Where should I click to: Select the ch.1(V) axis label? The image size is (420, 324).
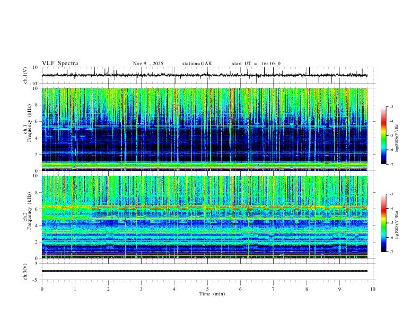click(25, 75)
